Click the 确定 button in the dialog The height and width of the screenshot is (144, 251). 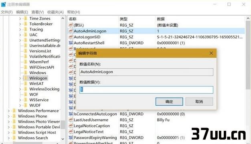point(169,102)
